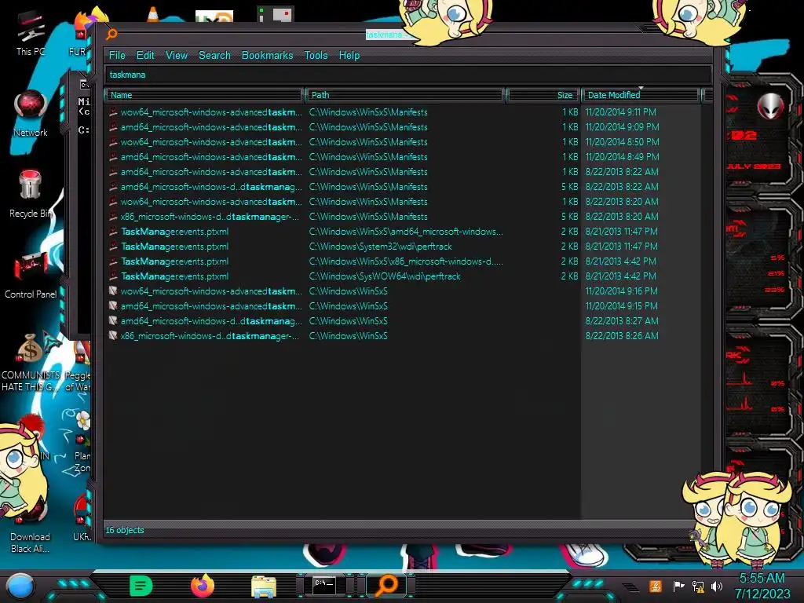Click file icon of wow64 manifest dated 11/20/2014 8:50 PM
The height and width of the screenshot is (603, 804).
(x=113, y=141)
